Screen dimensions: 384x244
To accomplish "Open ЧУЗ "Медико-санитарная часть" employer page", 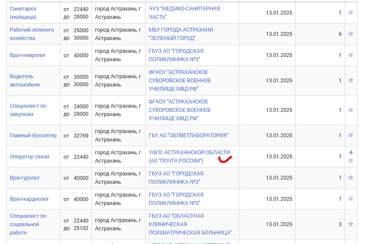I will tap(184, 13).
